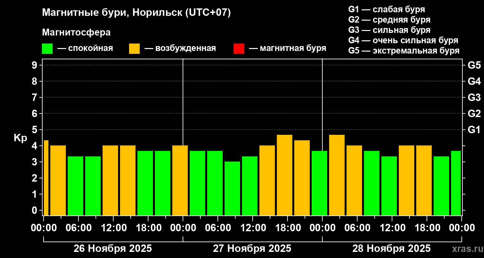Click the 18:00 time label for 27 Ноября

(287, 228)
